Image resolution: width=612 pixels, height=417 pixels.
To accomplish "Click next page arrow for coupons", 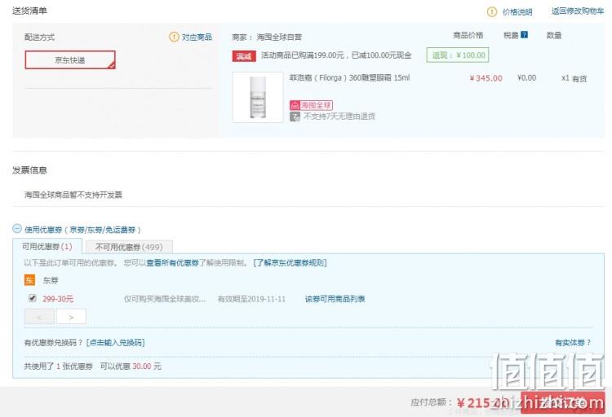I will click(x=71, y=317).
